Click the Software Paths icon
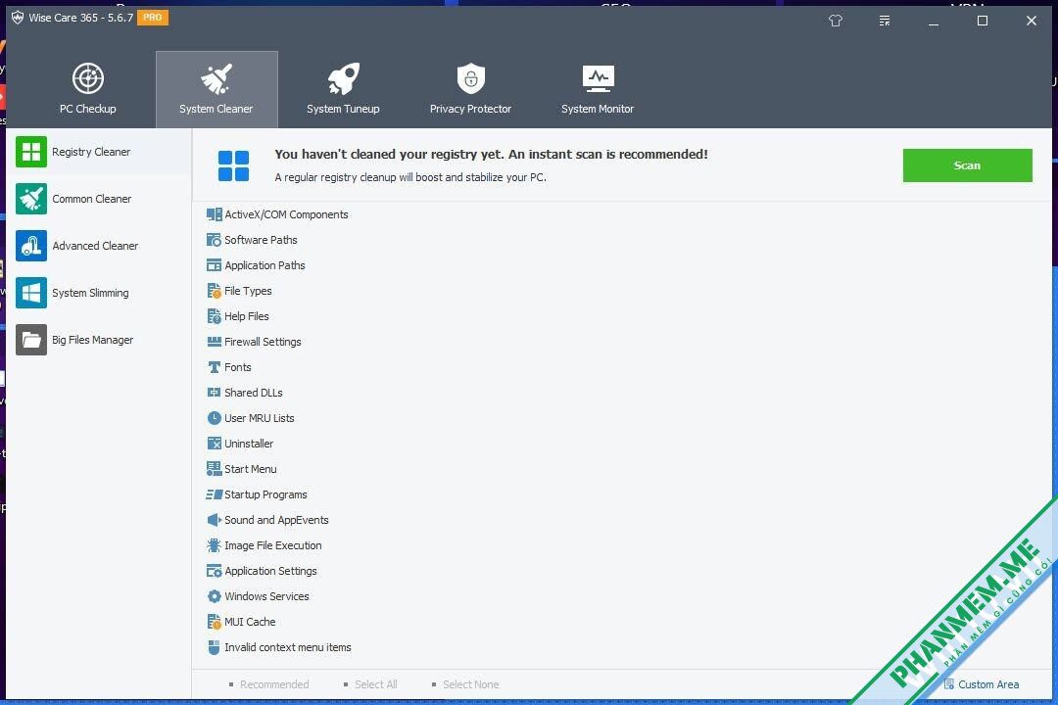This screenshot has height=705, width=1058. 214,240
